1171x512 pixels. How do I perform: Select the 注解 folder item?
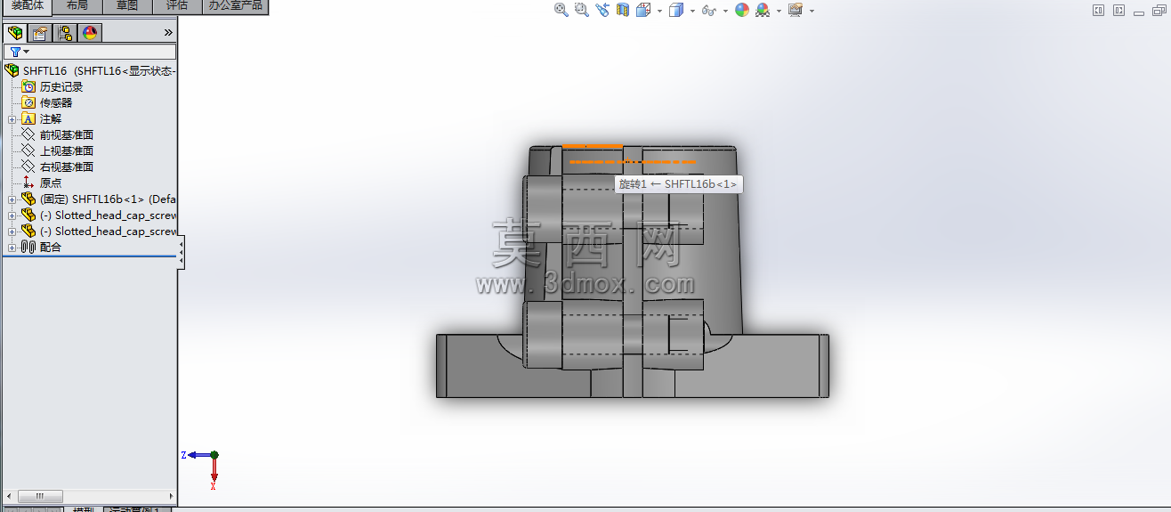pos(51,118)
